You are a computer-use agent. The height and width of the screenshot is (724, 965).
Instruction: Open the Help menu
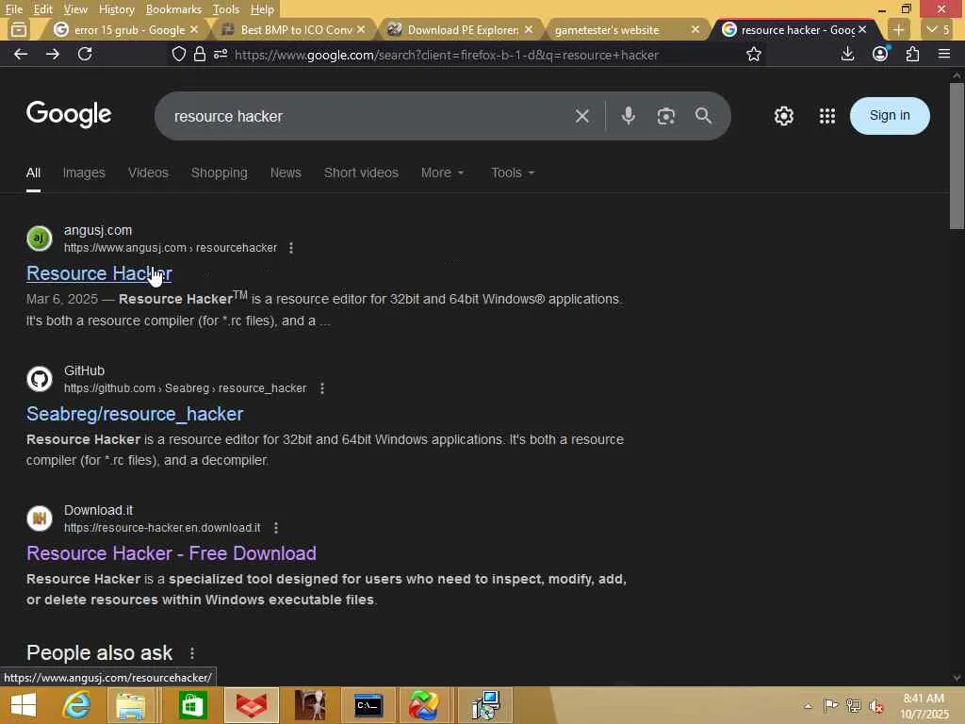(x=262, y=9)
